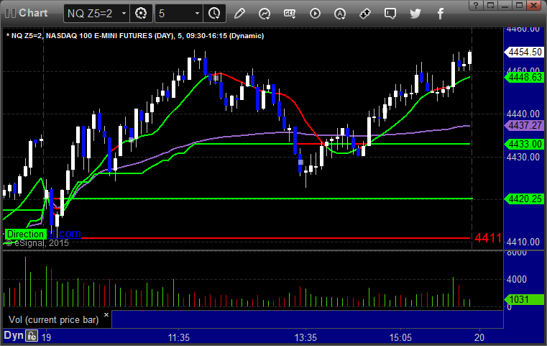The width and height of the screenshot is (547, 346).
Task: Toggle the lock icon beside Dyn
Action: (x=32, y=336)
